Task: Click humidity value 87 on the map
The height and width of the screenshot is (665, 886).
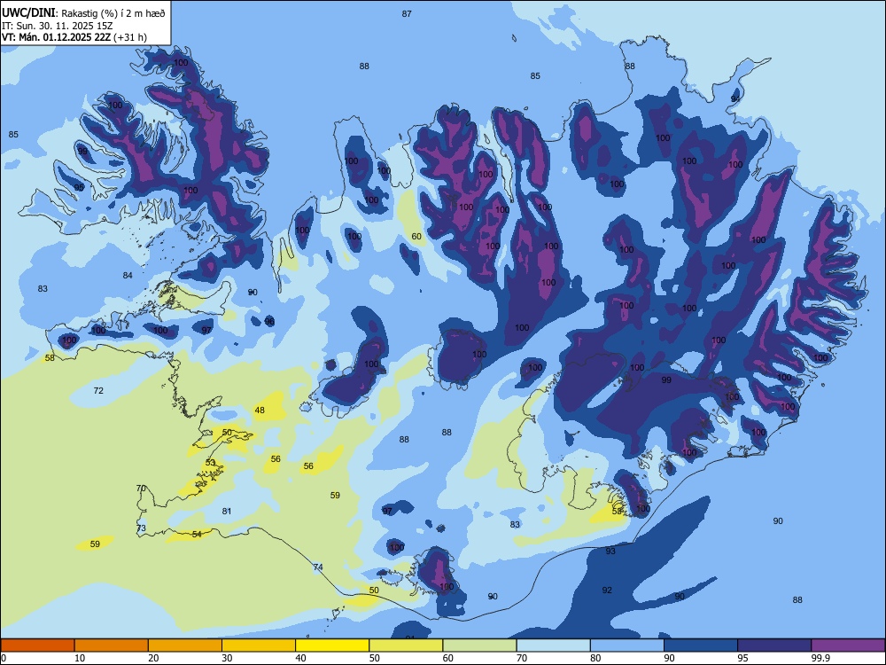Action: pos(407,14)
